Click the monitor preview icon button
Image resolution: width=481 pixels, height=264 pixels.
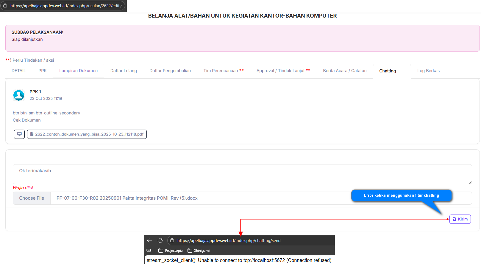(19, 134)
